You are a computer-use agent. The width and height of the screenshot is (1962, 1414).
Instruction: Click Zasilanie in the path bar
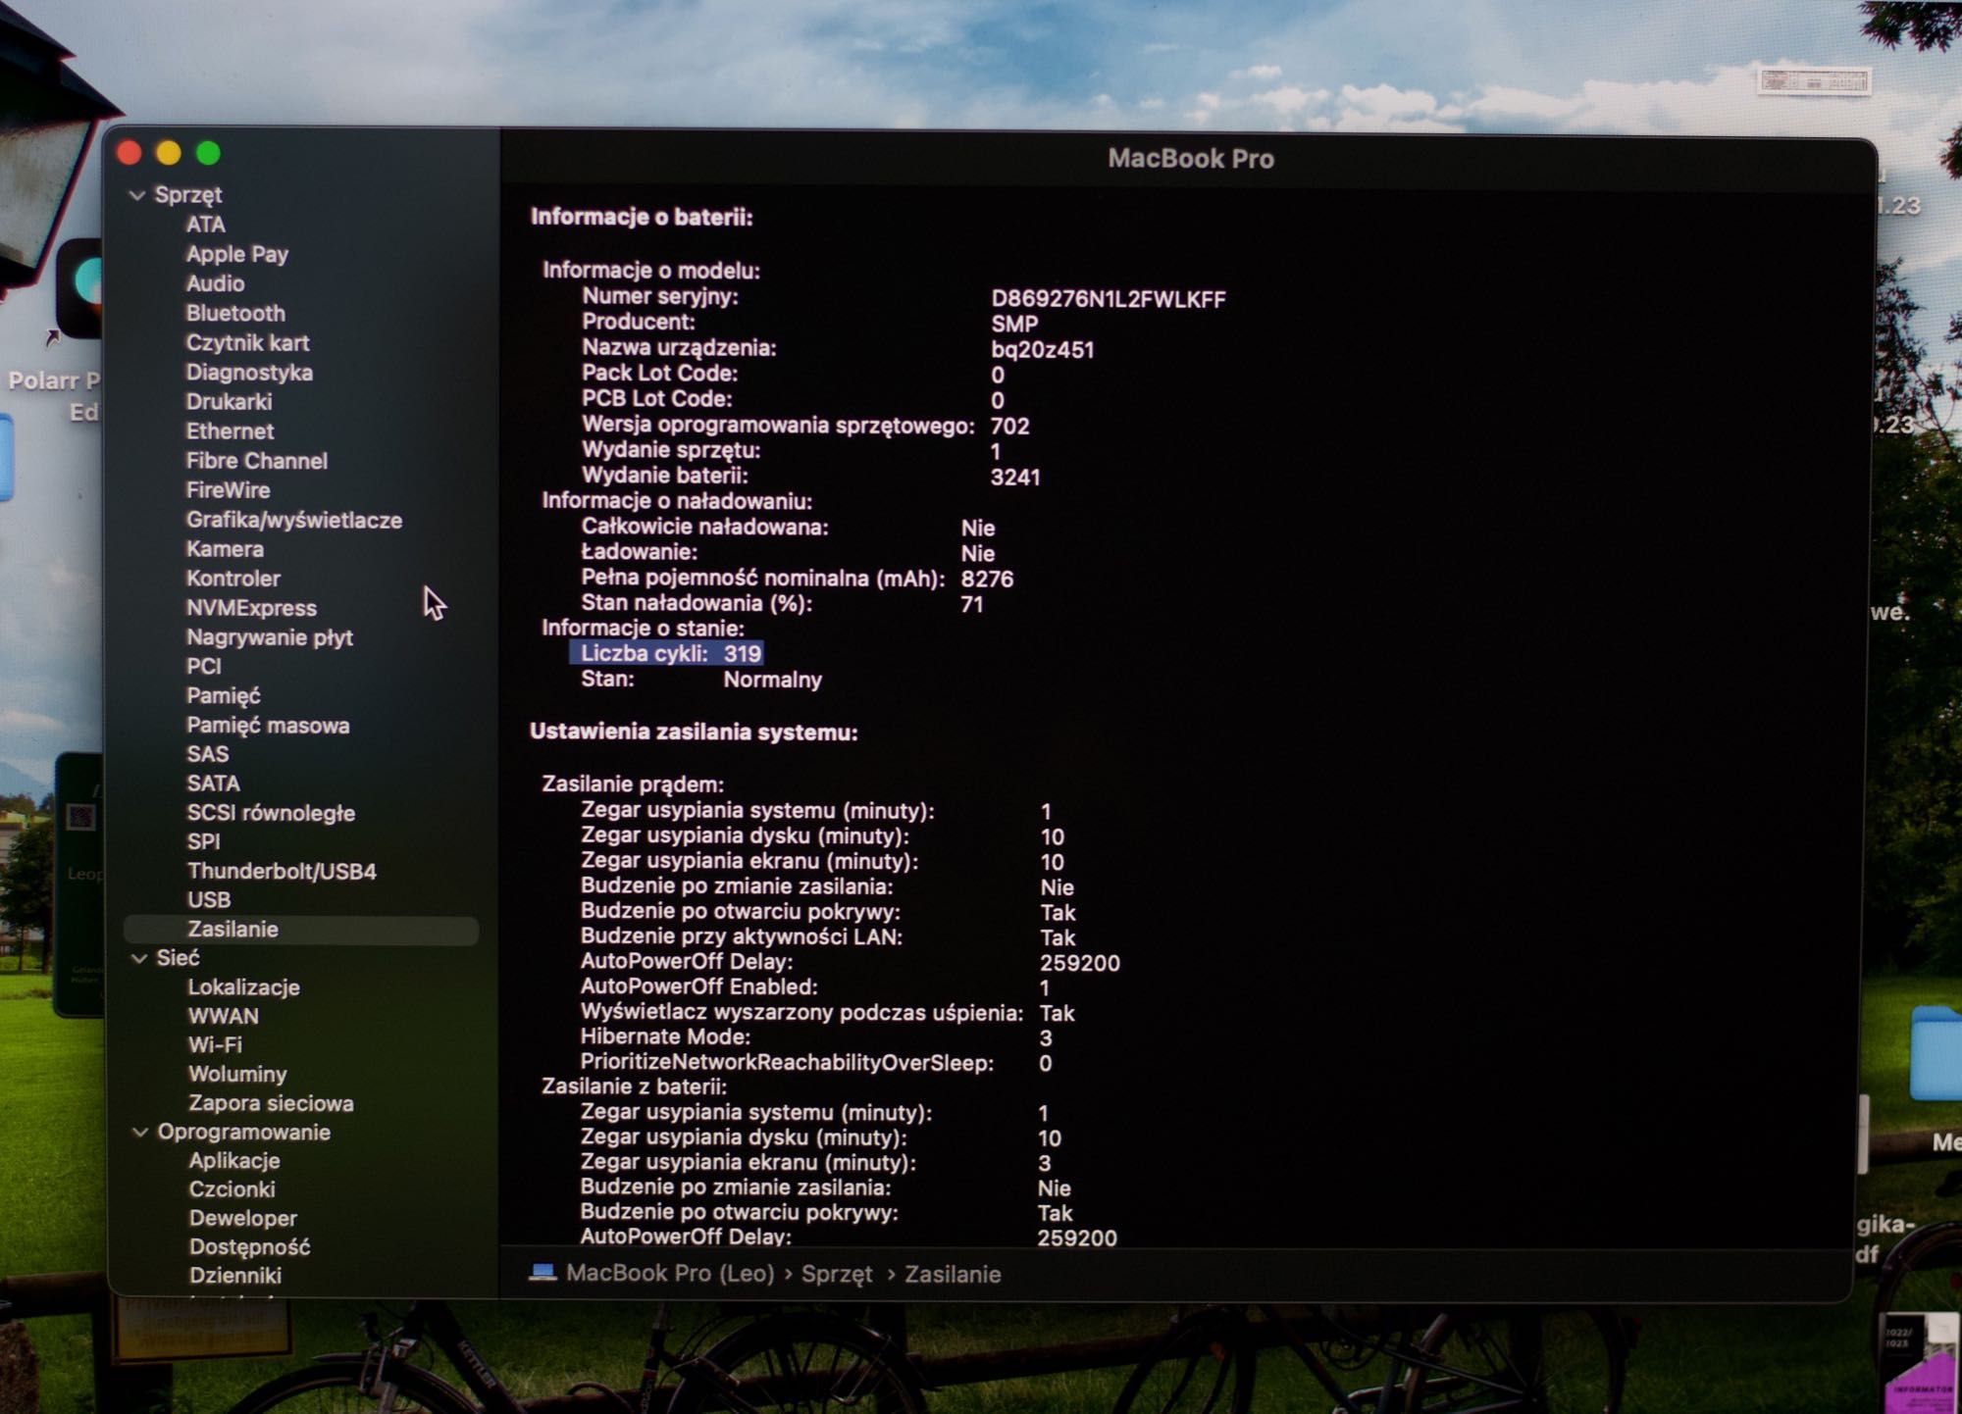tap(953, 1275)
